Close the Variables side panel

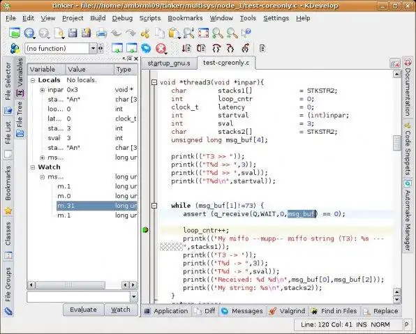136,59
